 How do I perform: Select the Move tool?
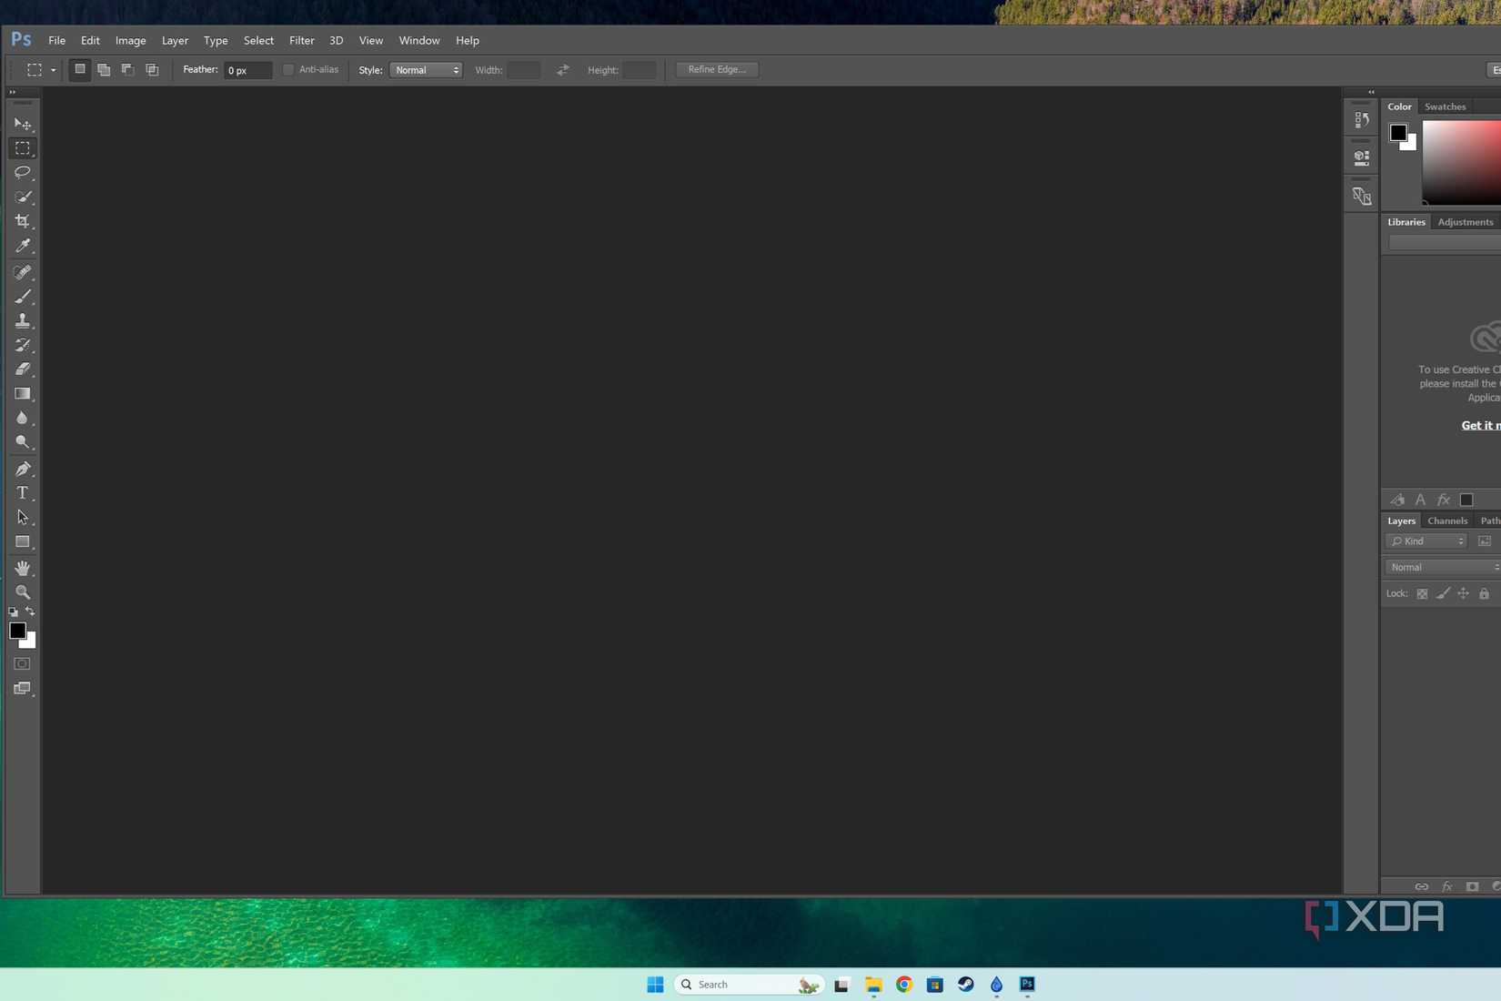(x=23, y=124)
